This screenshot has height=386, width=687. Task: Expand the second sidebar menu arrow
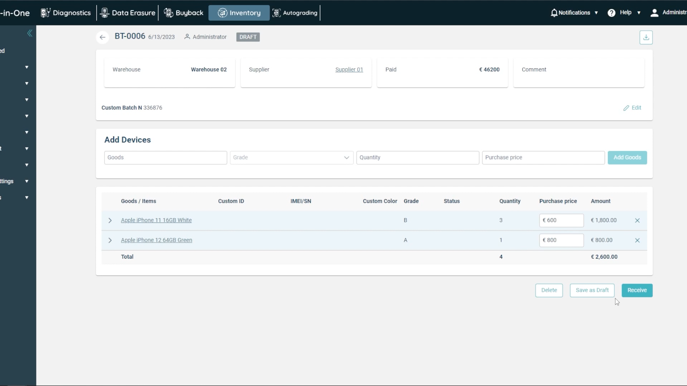pos(26,83)
